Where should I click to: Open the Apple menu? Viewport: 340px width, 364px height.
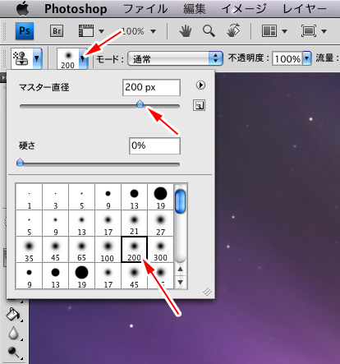(x=23, y=8)
